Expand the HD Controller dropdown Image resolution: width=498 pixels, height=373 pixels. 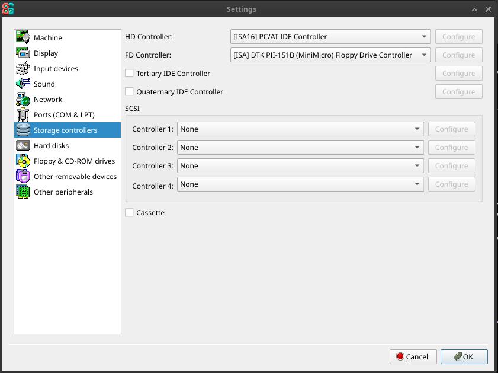coord(330,37)
